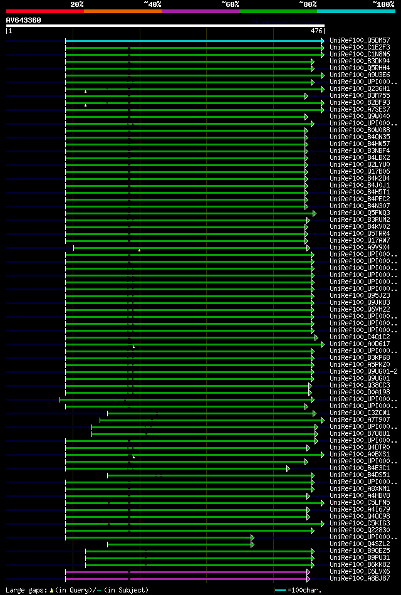Click the UniRef100_C5LFN5 label
The height and width of the screenshot is (595, 401).
pyautogui.click(x=360, y=503)
